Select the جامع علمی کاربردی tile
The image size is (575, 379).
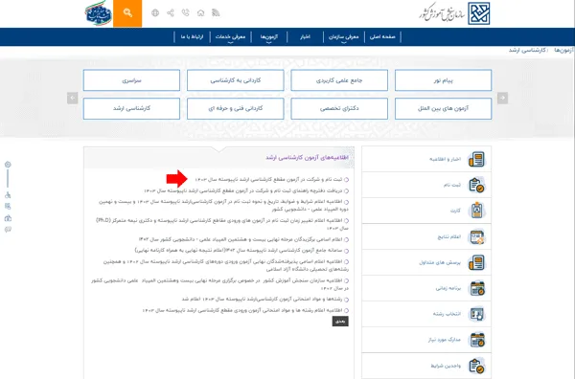339,80
